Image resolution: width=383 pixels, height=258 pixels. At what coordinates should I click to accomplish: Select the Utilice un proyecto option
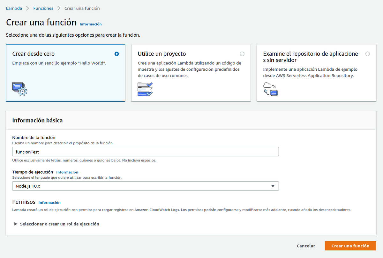point(242,54)
